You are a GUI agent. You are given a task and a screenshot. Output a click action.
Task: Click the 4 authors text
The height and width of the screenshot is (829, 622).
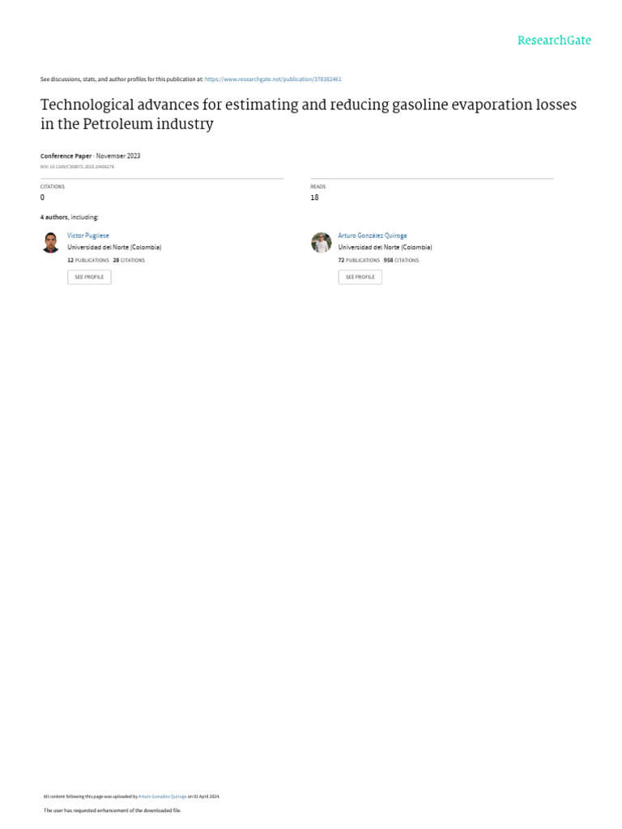[70, 217]
